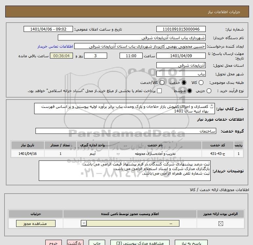The image size is (253, 245).
Task: Click the کد خدمت column header
Action: pos(218,145)
